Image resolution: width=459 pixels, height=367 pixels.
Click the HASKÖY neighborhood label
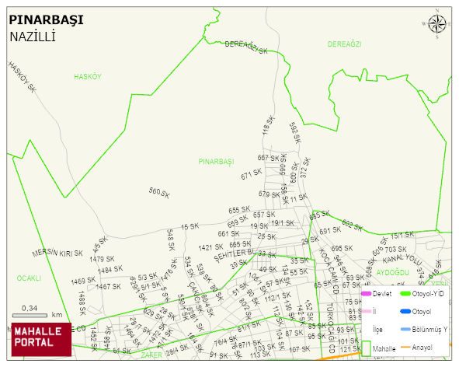(x=88, y=77)
